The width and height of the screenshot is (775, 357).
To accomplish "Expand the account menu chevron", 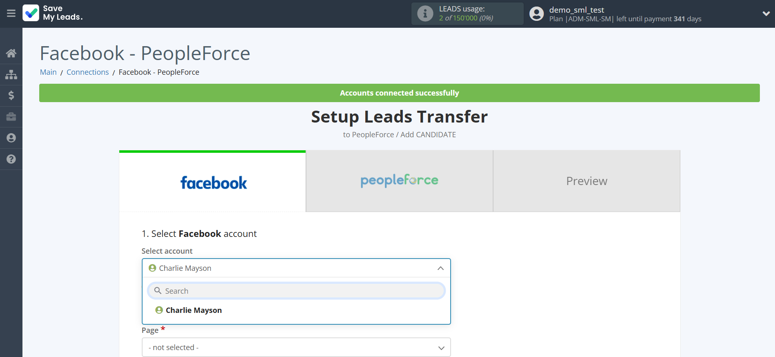I will pos(766,13).
